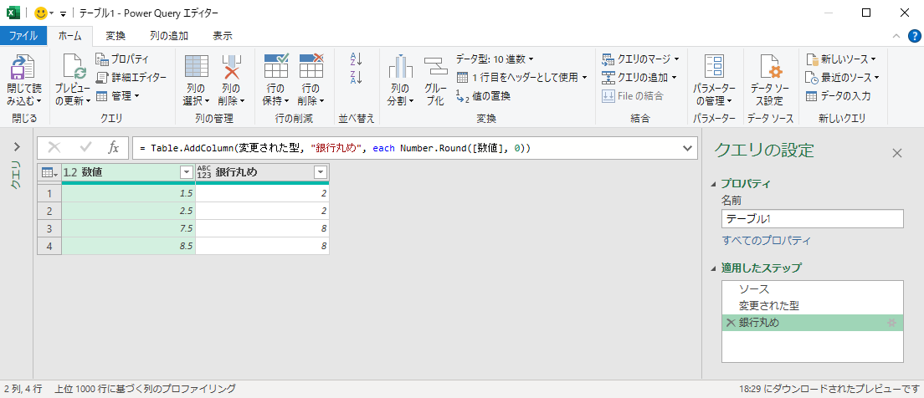
Task: Click the 列の分割 (Split Column) icon
Action: pyautogui.click(x=401, y=67)
